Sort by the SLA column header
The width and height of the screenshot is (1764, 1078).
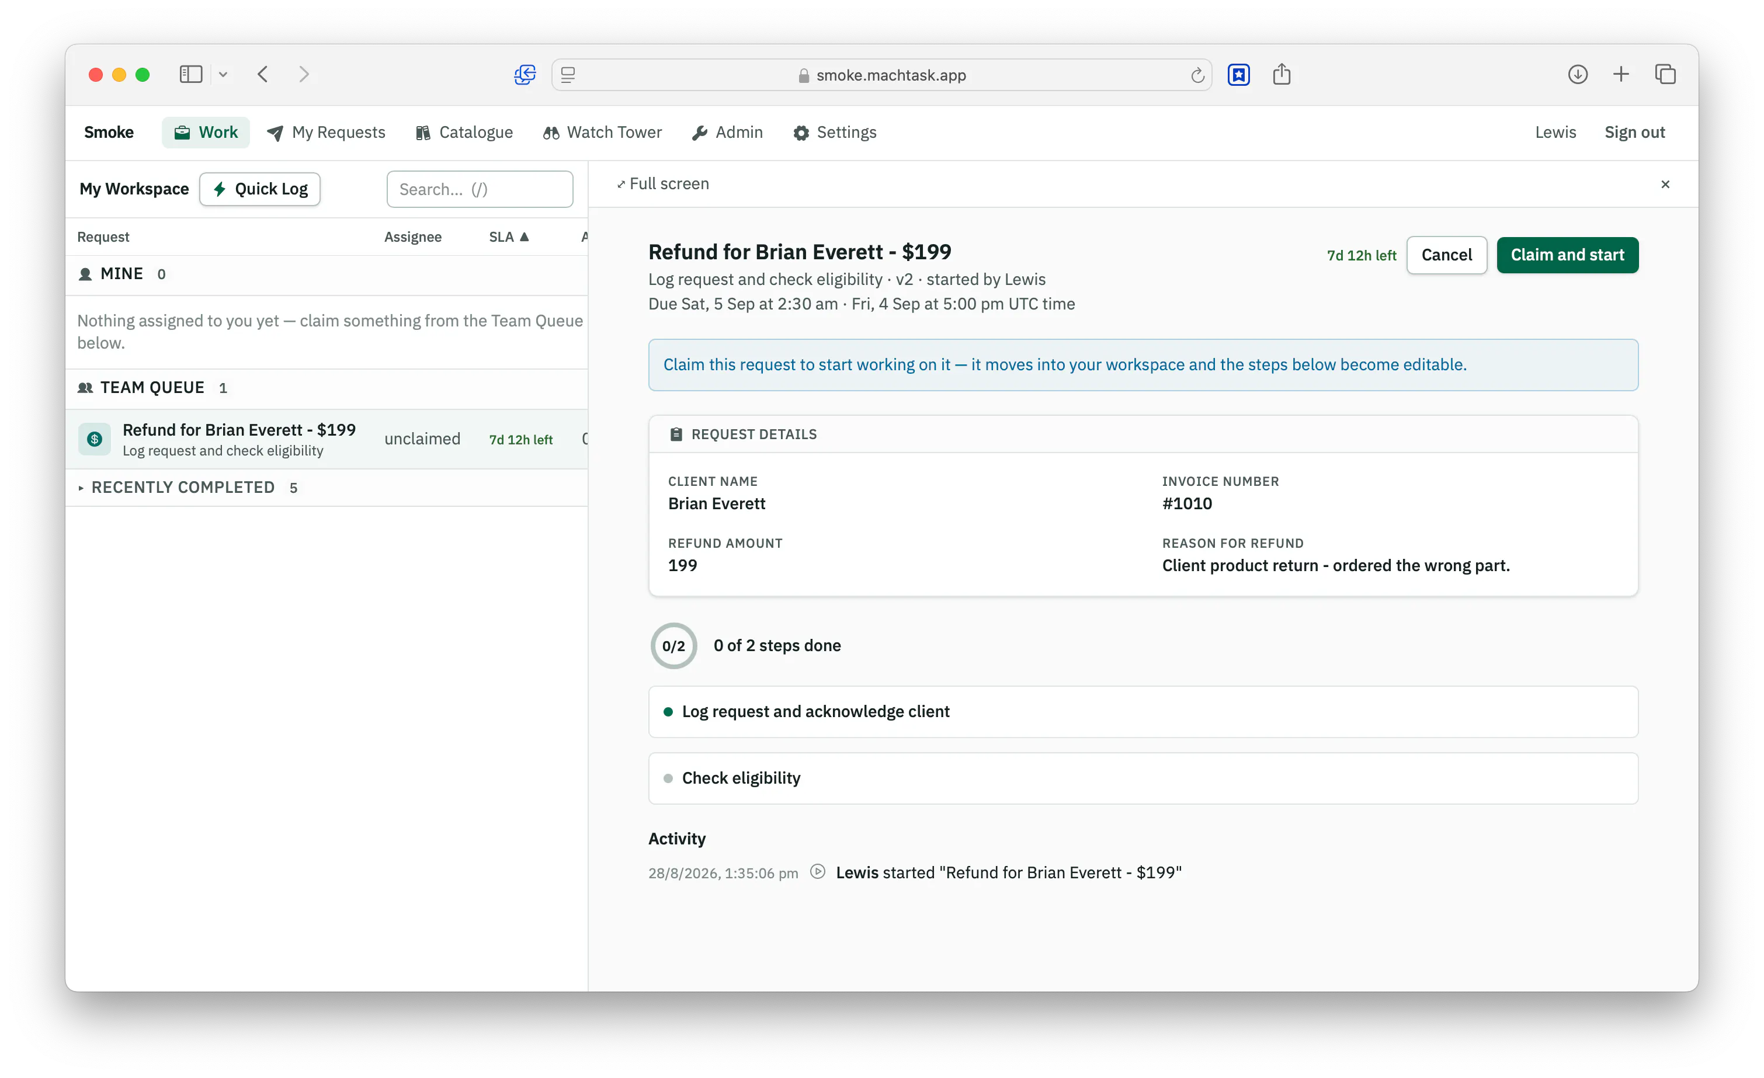tap(508, 237)
